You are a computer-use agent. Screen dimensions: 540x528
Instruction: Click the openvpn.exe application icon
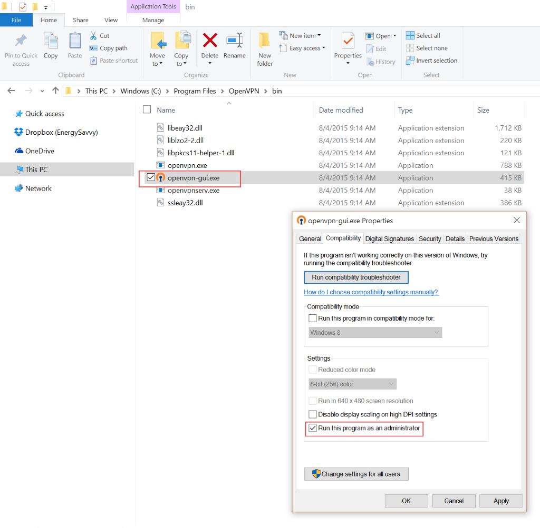(x=160, y=165)
